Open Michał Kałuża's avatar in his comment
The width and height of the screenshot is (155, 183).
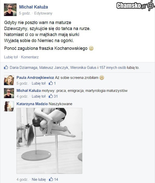9,93
